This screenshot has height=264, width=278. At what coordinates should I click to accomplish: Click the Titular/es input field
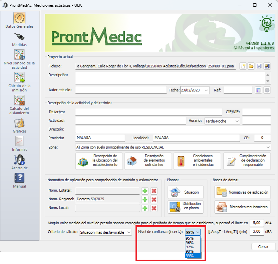[149, 112]
